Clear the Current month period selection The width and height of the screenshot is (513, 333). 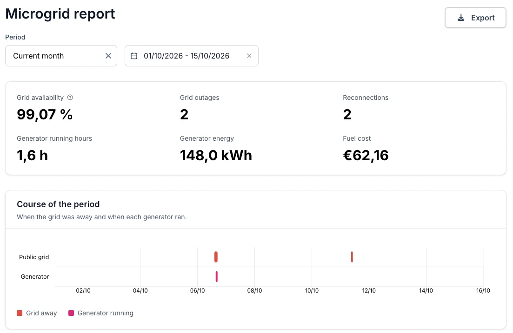108,56
